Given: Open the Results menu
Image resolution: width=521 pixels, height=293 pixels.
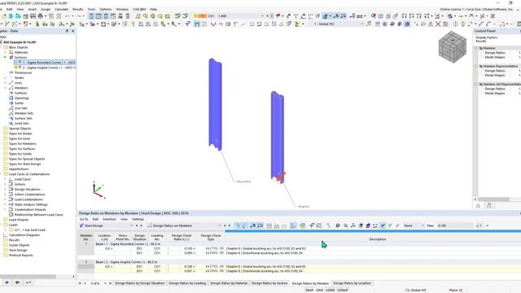Looking at the screenshot, I should pos(78,9).
